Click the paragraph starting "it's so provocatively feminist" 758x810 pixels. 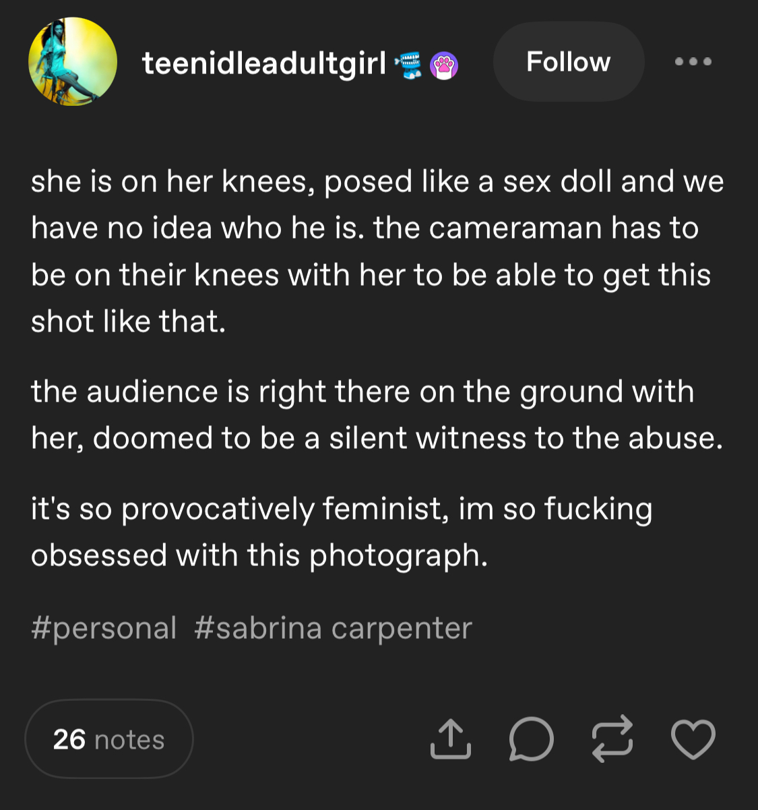342,532
